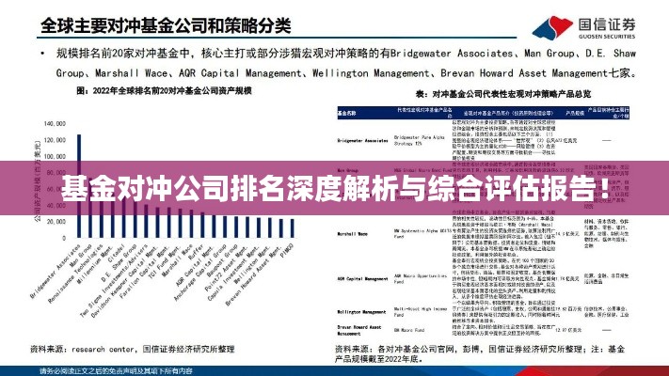Click the footer disclaimer 请务必阅读正文之后的免责声明
Viewport: 669px width, 376px height.
(116, 371)
